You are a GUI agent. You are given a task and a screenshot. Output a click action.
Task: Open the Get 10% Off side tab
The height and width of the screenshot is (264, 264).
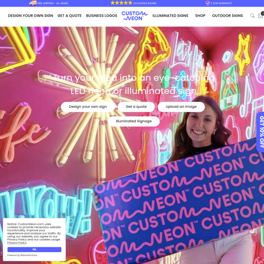coord(260,132)
